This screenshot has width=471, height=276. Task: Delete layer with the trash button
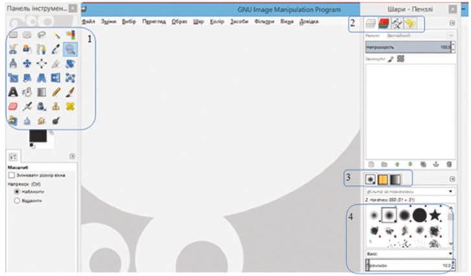(449, 165)
